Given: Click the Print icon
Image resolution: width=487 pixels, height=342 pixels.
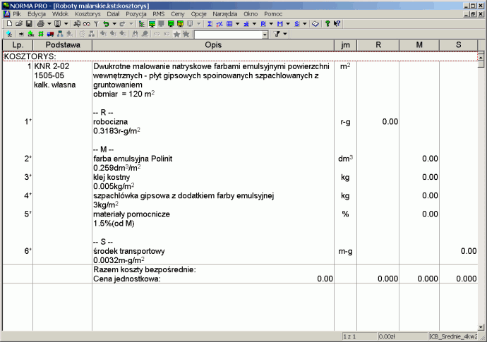Looking at the screenshot, I should 41,24.
